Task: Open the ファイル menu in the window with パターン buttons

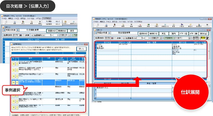Action: (96, 22)
